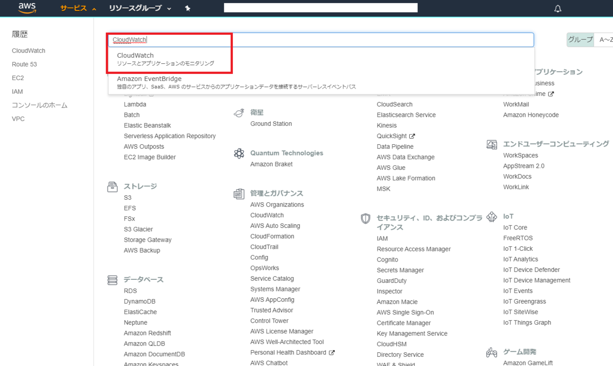Open the CloudSearch service
Viewport: 613px width, 366px height.
point(395,104)
